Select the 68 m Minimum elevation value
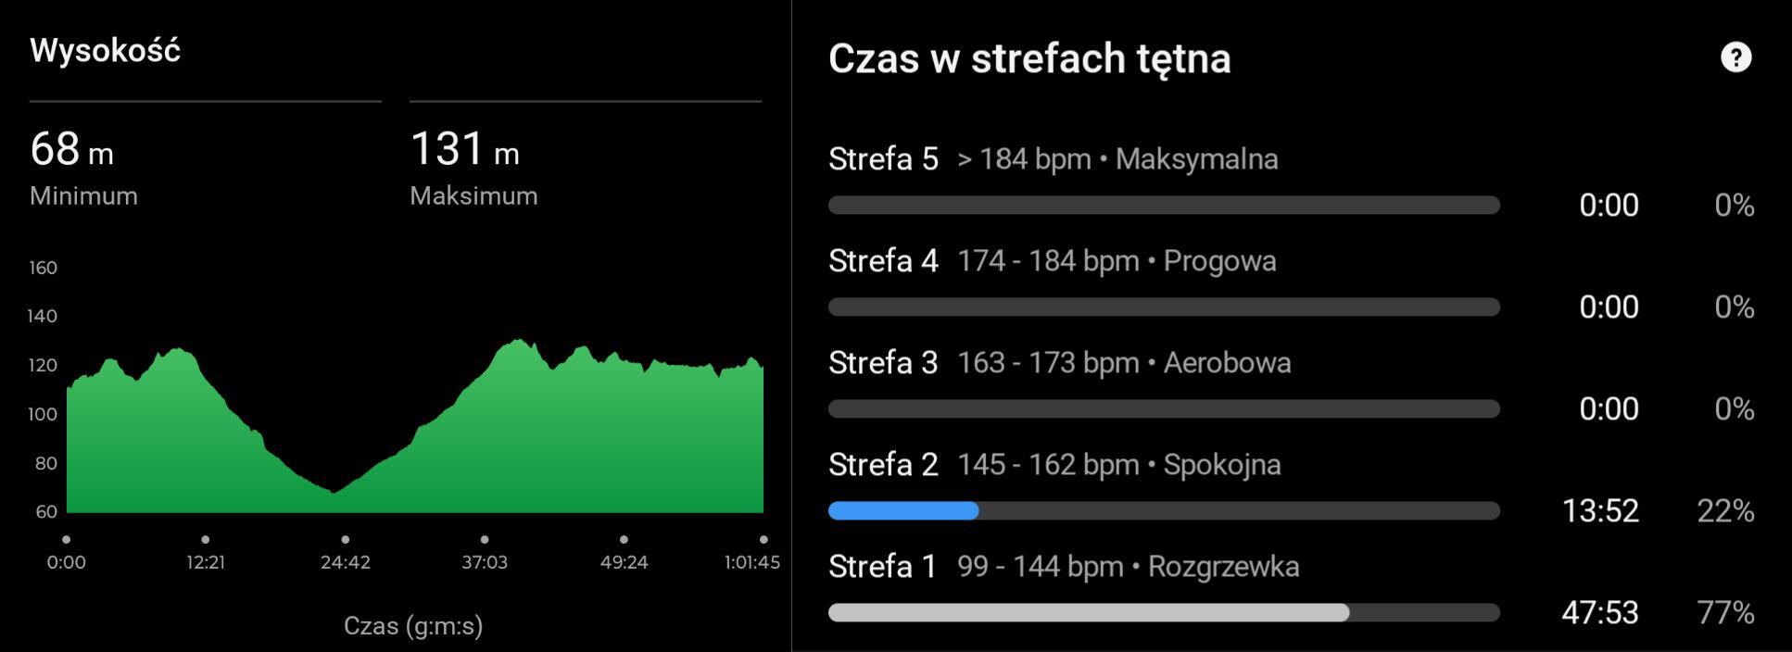Viewport: 1792px width, 652px height. (71, 149)
